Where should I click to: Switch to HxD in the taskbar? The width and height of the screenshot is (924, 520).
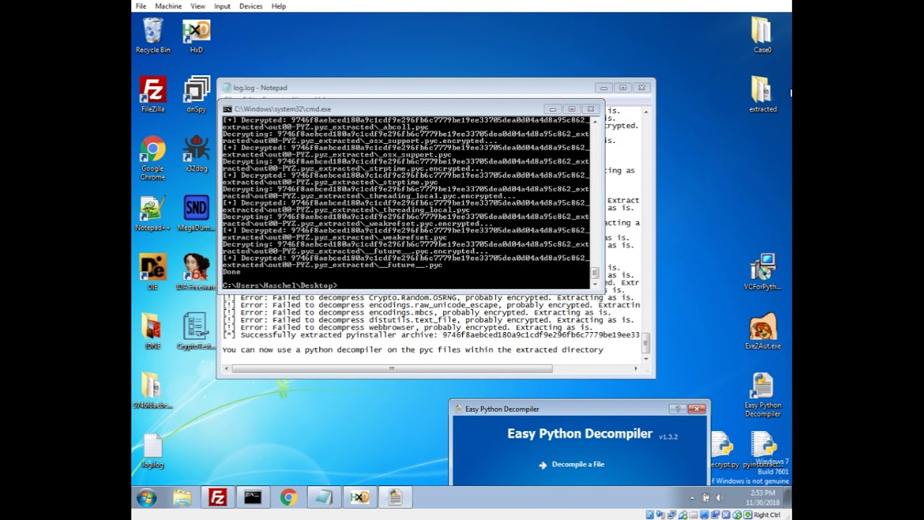coord(359,498)
